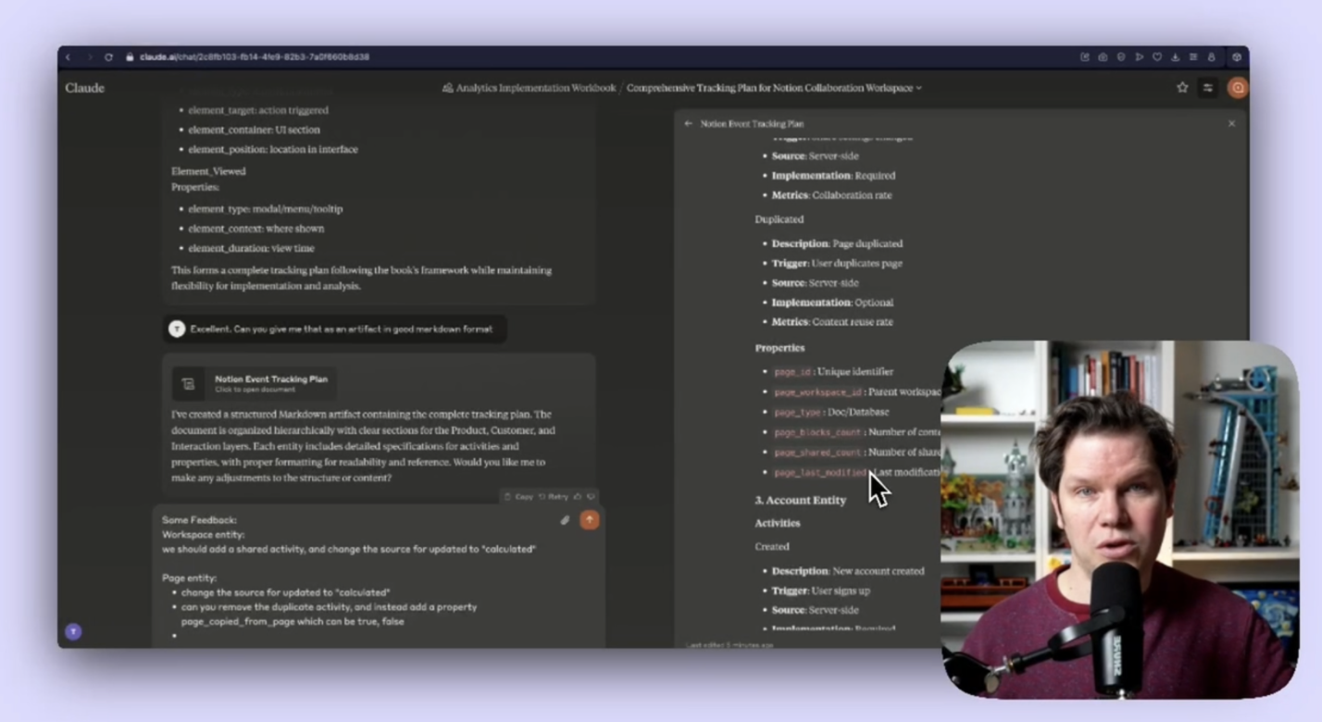Close the Notion Event Tracking Plan panel

click(1231, 123)
